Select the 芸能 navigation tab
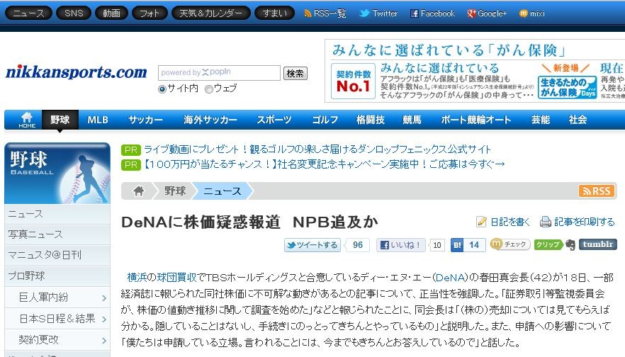625x357 pixels. tap(541, 120)
